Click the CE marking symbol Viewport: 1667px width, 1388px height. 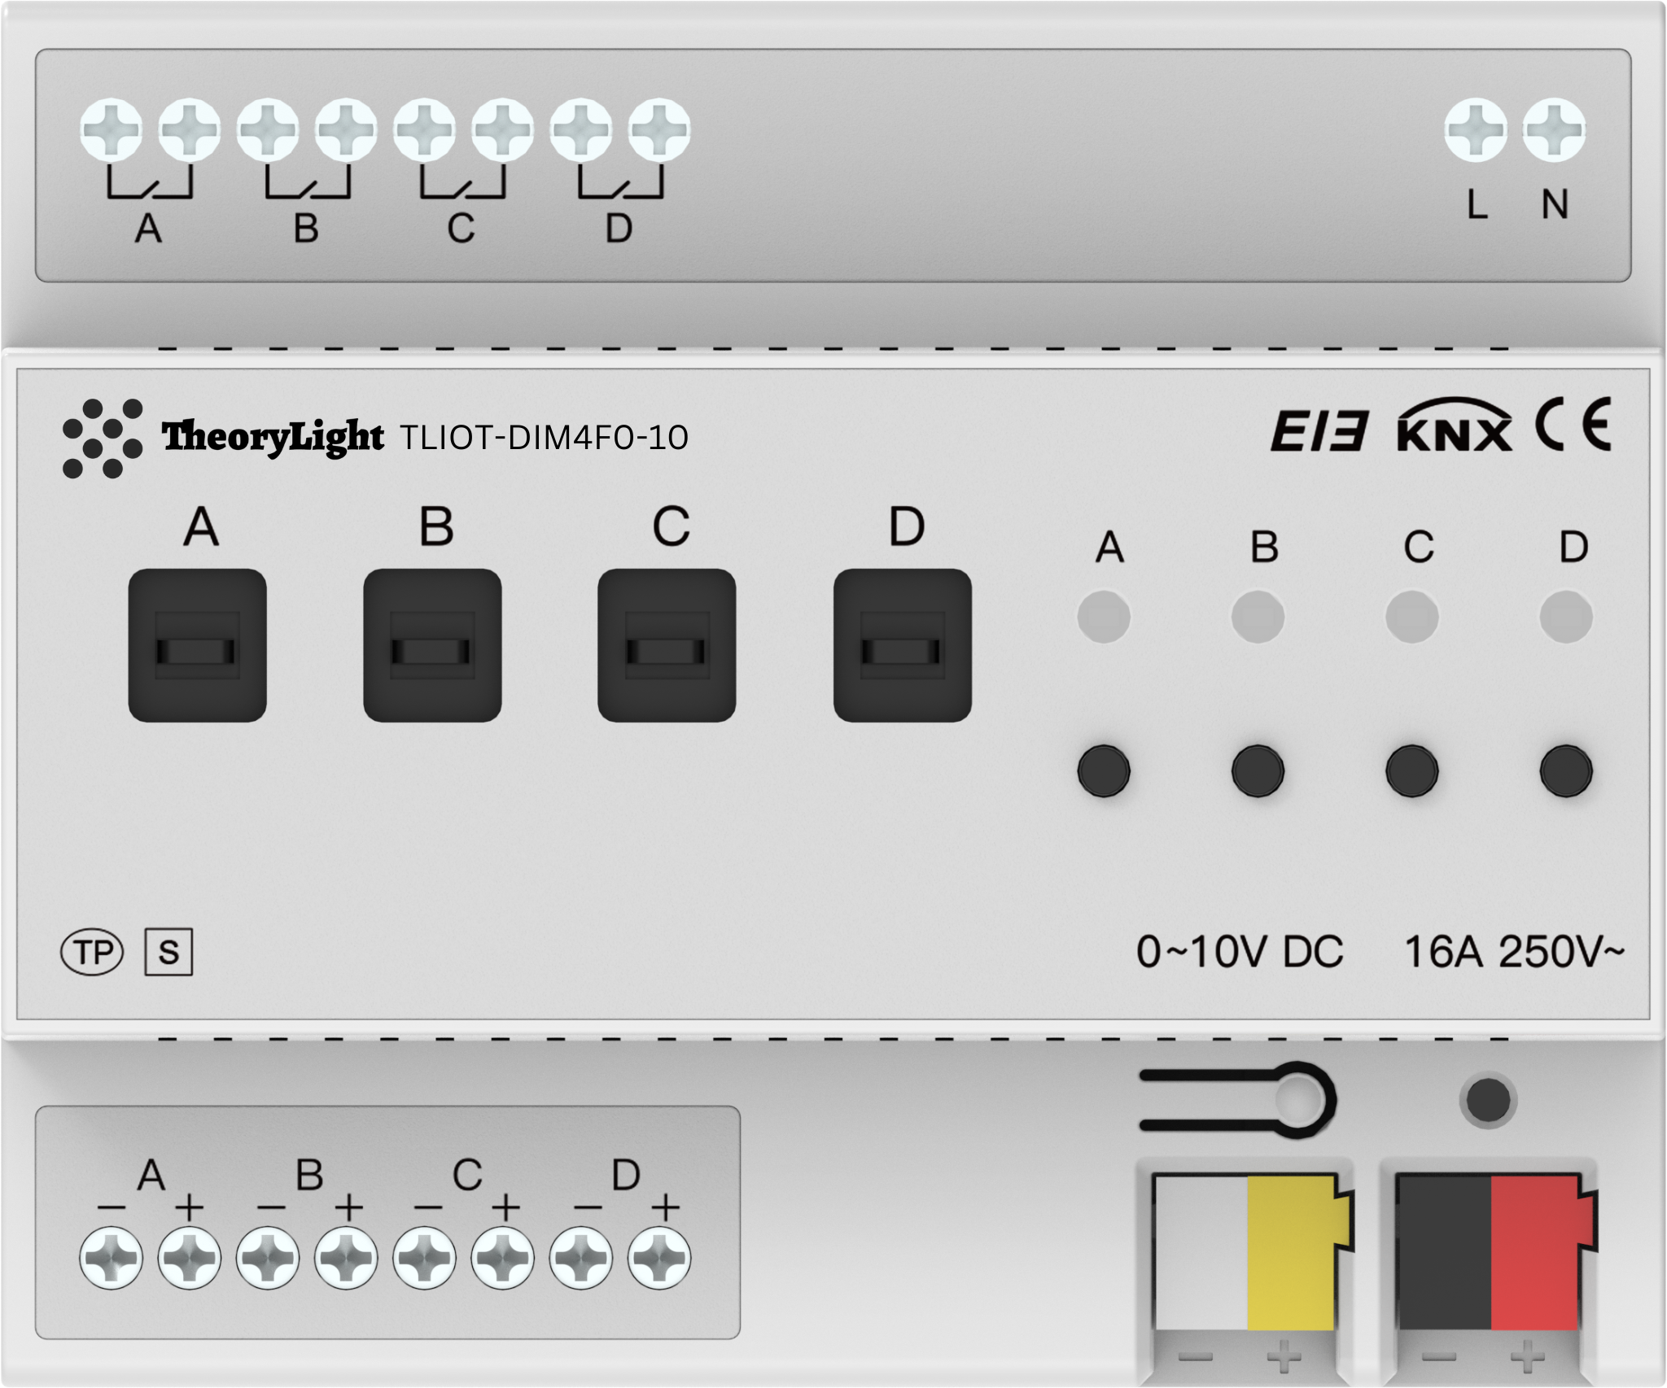point(1573,424)
